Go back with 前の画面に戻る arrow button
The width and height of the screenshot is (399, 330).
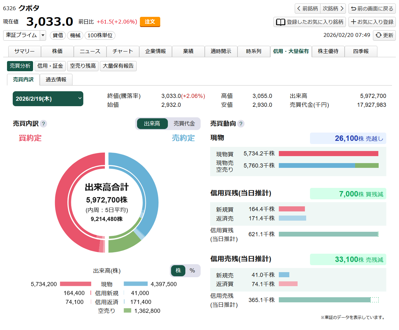click(372, 9)
